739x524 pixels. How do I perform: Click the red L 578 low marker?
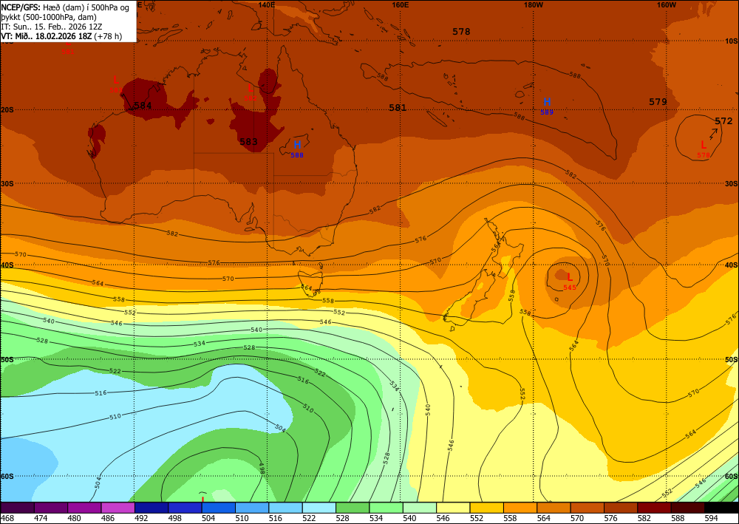pyautogui.click(x=704, y=149)
